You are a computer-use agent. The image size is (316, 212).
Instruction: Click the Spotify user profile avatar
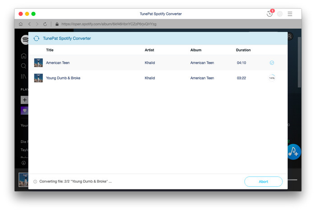290,37
